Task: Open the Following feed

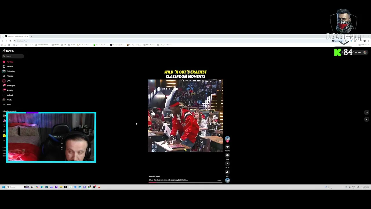Action: 9,71
